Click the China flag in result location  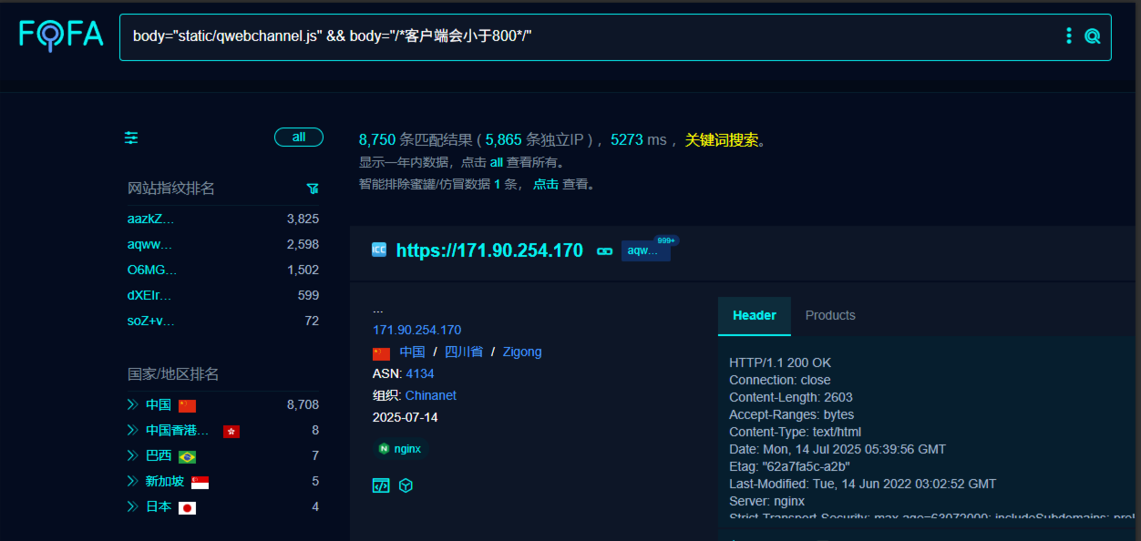[x=381, y=353]
